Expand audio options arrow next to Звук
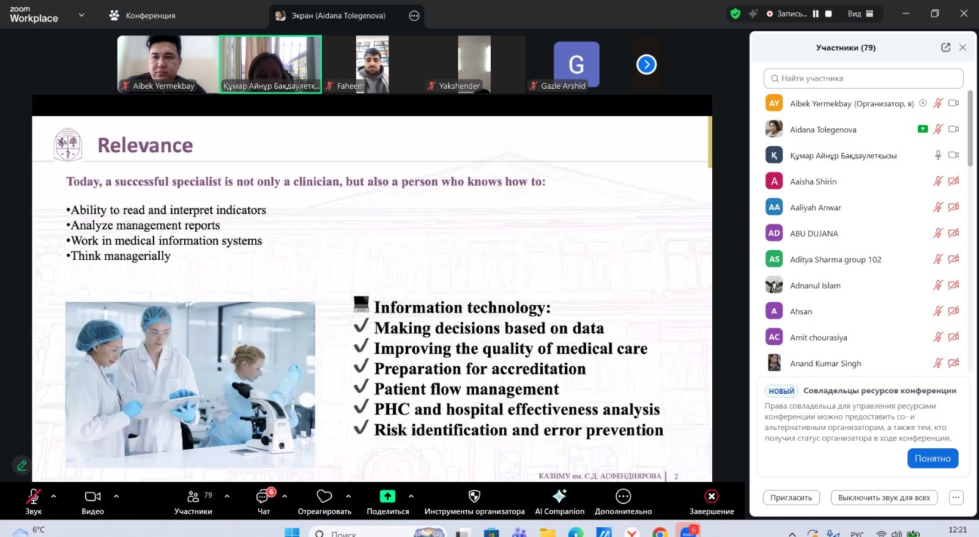 (54, 496)
